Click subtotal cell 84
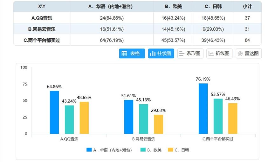Viewport: 275px width, 162px height. pos(247,40)
